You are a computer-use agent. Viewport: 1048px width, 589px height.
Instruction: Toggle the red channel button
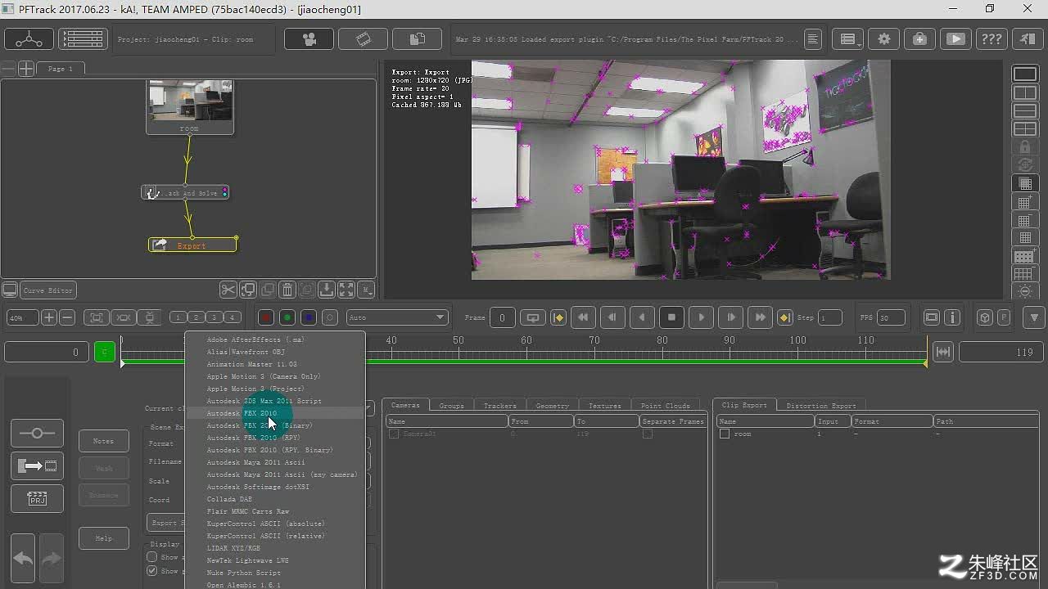(x=266, y=317)
